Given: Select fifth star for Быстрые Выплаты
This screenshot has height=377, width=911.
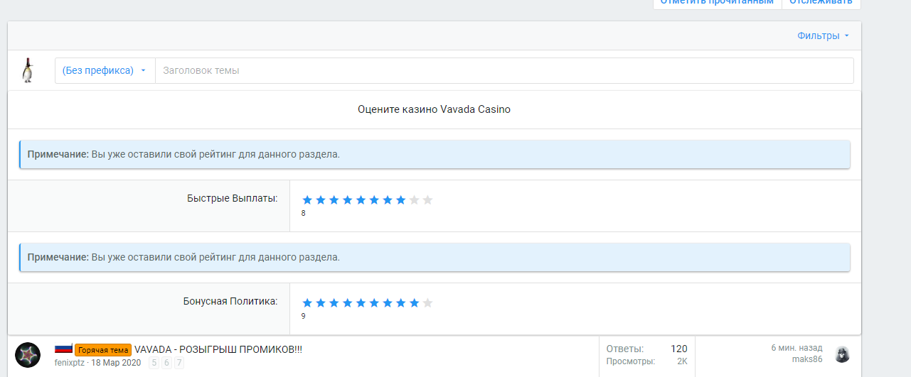Looking at the screenshot, I should pos(361,200).
